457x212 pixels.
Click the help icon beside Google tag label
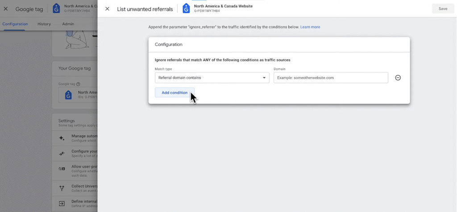click(x=78, y=84)
